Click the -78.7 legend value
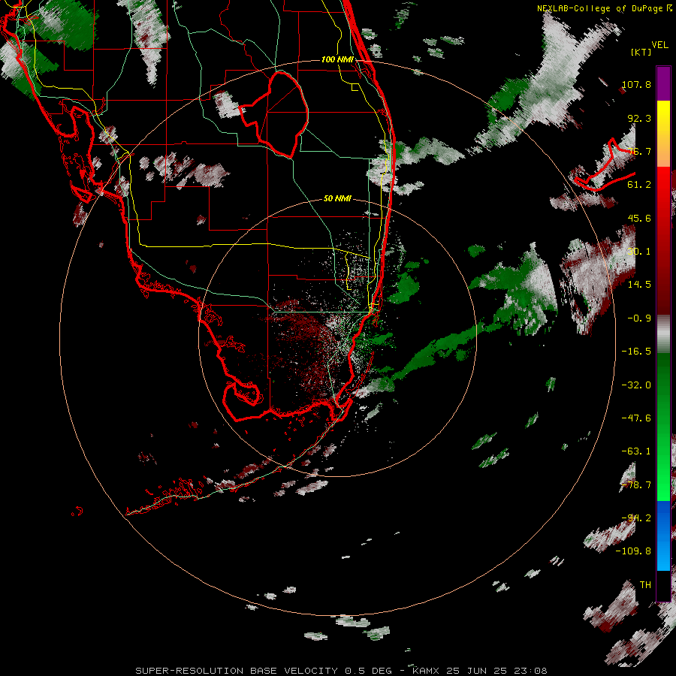Viewport: 676px width, 676px height. [x=636, y=485]
